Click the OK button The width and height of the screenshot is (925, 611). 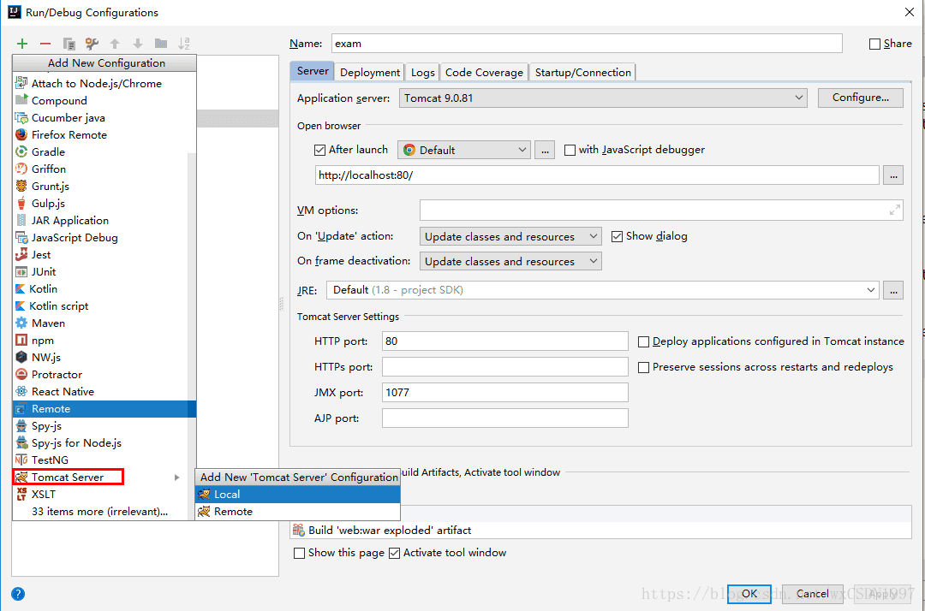tap(749, 594)
